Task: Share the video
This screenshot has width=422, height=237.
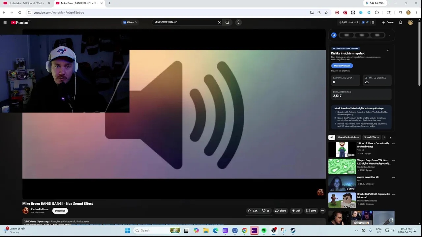Action: (x=281, y=211)
